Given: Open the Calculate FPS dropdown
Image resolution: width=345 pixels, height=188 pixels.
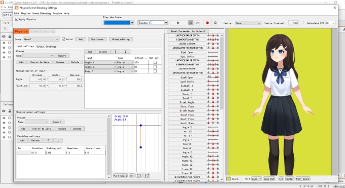Looking at the screenshot, I should coord(330,23).
